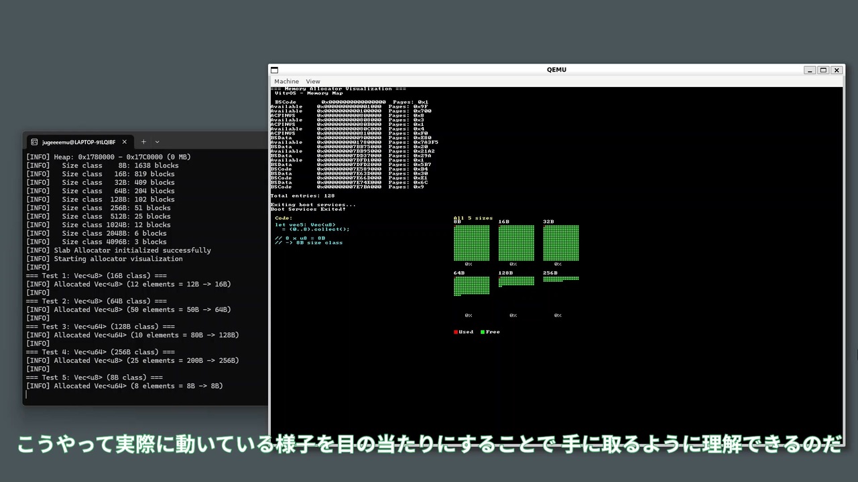
Task: Click the 128B slab block grid
Action: 516,281
